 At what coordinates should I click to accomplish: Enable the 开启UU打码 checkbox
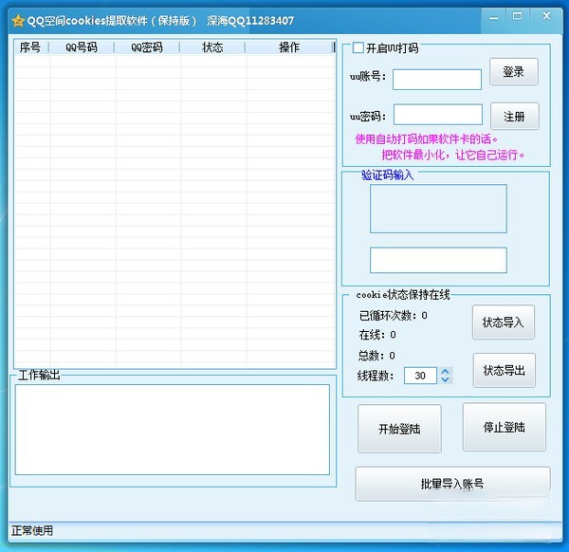pos(358,48)
